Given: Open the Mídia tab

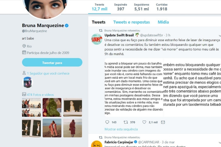Looking at the screenshot, I should [x=163, y=22].
